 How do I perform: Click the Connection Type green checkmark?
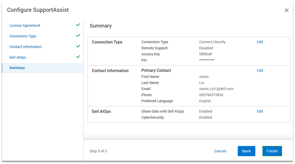tap(78, 35)
